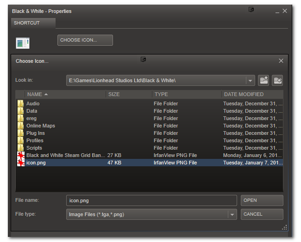Click the current shortcut icon preview
Image resolution: width=301 pixels, height=242 pixels.
[x=23, y=43]
